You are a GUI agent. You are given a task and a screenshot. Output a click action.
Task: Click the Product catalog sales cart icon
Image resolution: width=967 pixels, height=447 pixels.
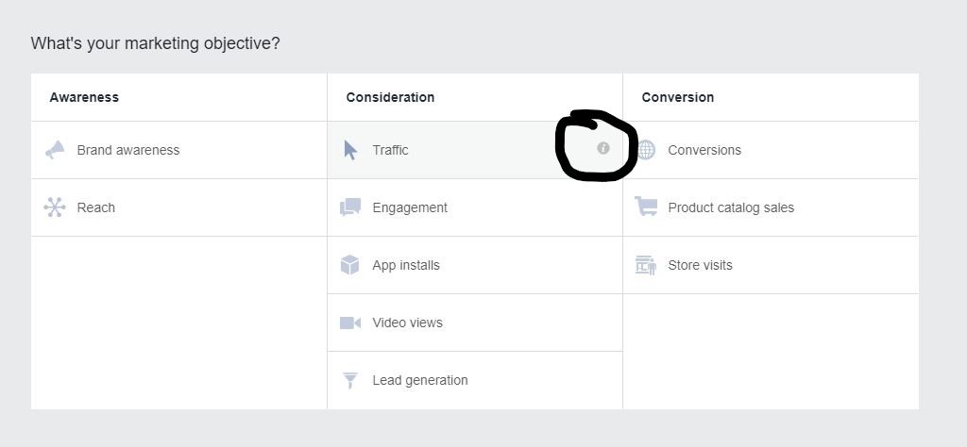[646, 207]
